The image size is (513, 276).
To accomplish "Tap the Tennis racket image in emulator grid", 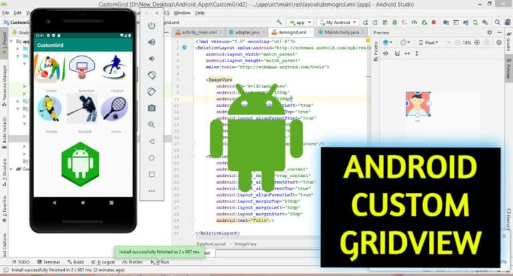I will pos(115,108).
